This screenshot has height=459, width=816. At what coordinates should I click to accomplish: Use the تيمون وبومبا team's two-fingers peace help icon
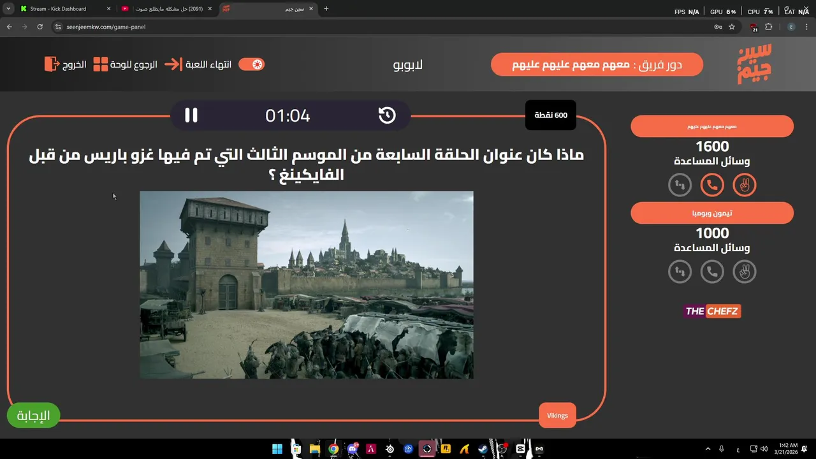pos(745,272)
